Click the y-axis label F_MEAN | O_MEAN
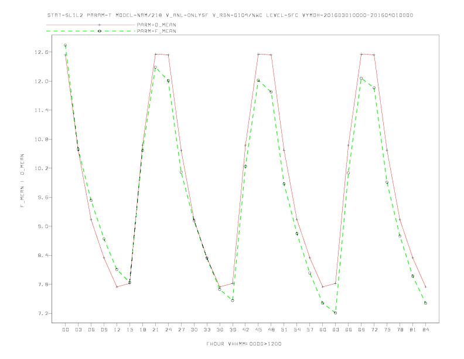464x359 pixels. [22, 181]
